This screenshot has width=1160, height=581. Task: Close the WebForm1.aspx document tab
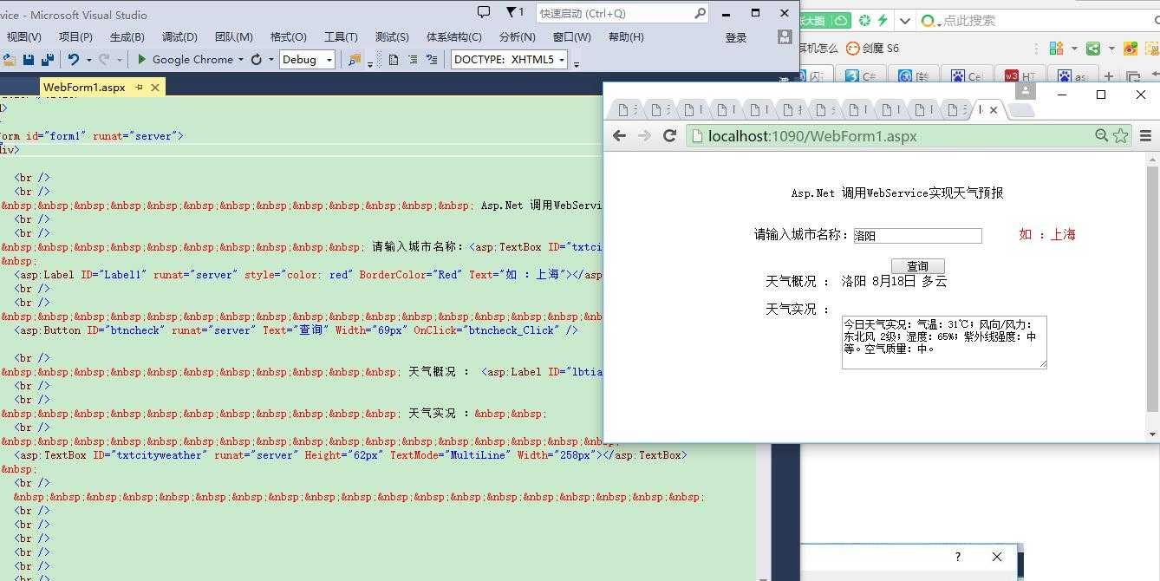pos(155,88)
